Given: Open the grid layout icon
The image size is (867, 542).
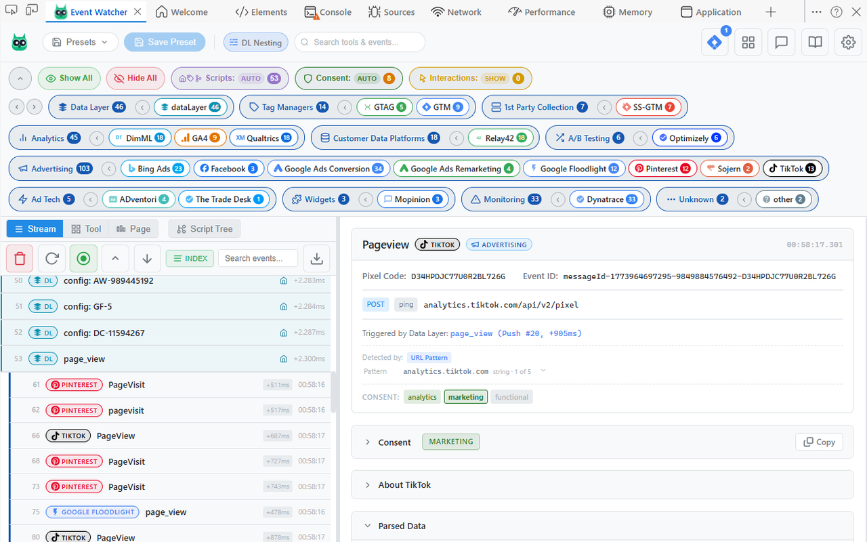Looking at the screenshot, I should [748, 42].
